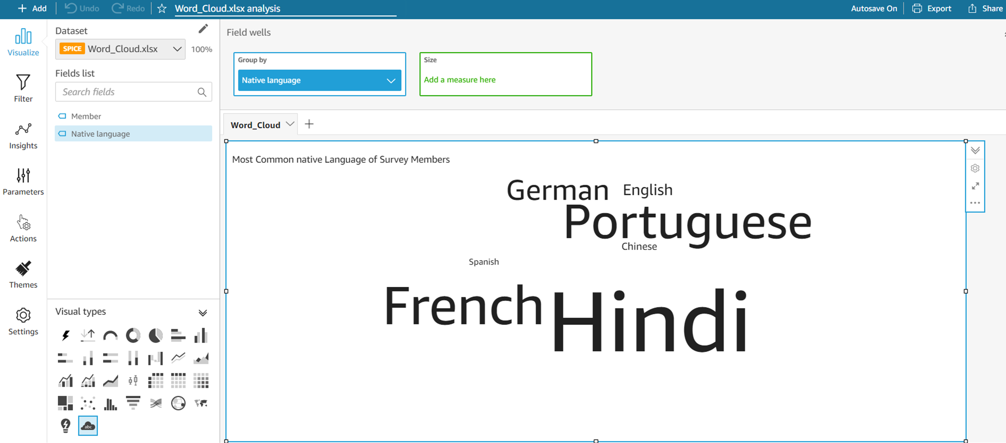Click the Share button
The width and height of the screenshot is (1006, 443).
(985, 8)
